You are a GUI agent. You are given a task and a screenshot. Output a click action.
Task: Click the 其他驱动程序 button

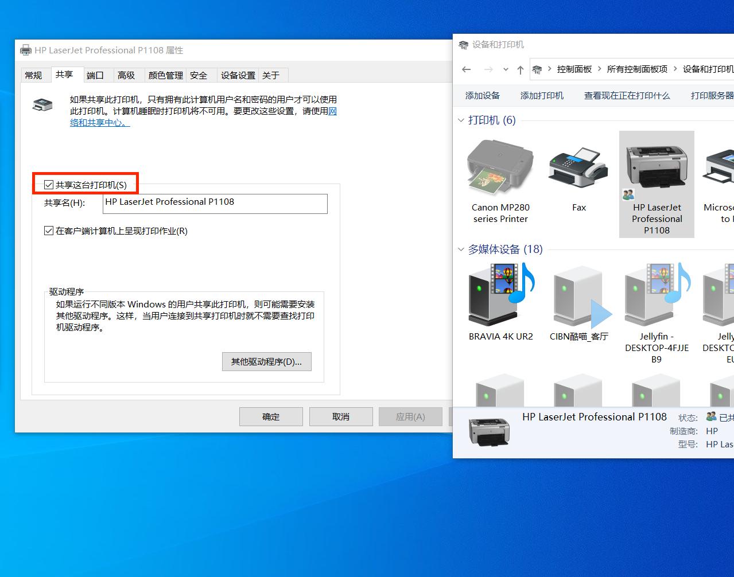266,361
